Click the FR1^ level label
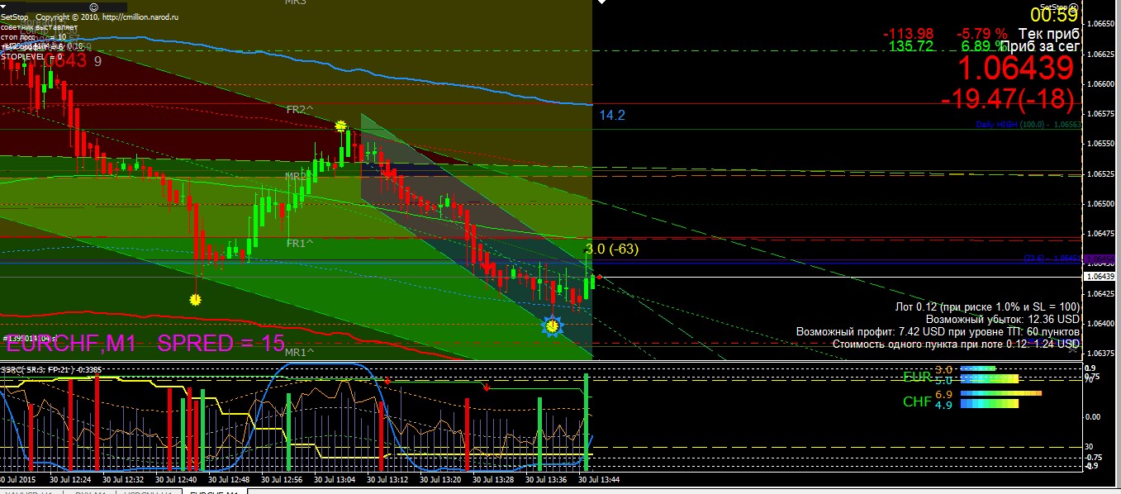This screenshot has height=494, width=1121. (301, 243)
